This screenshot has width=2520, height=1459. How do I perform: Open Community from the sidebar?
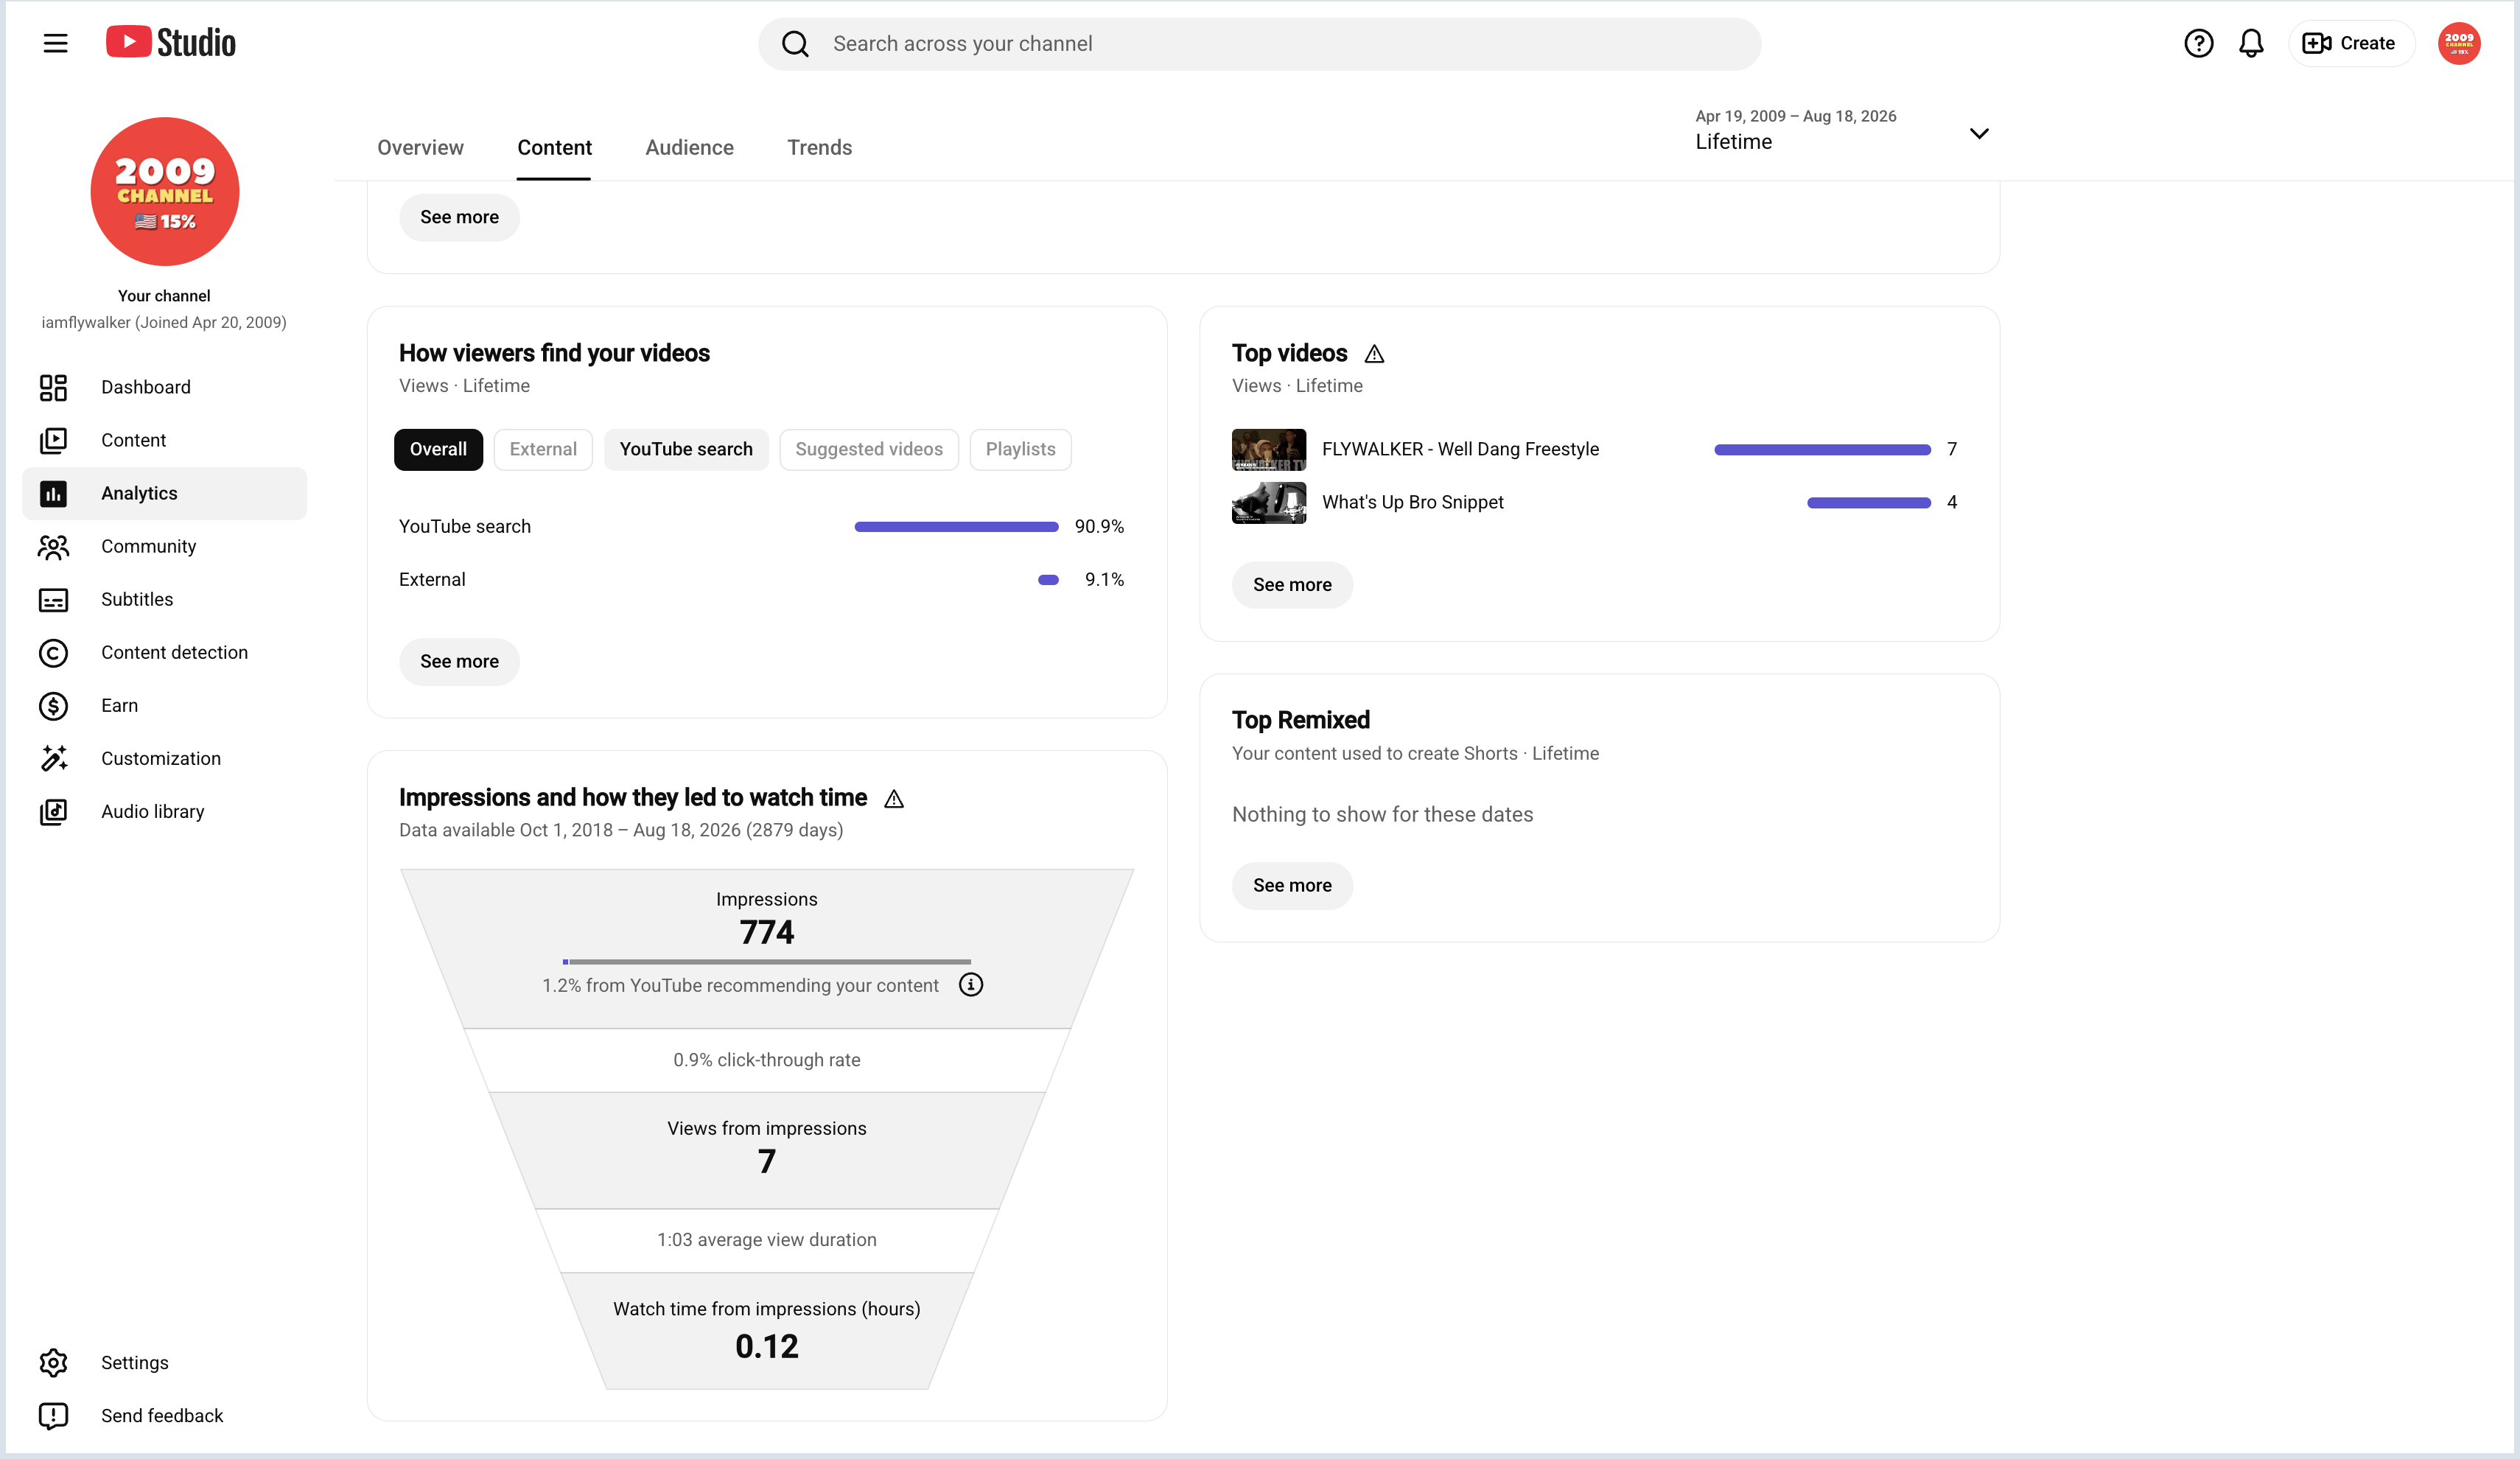coord(165,546)
